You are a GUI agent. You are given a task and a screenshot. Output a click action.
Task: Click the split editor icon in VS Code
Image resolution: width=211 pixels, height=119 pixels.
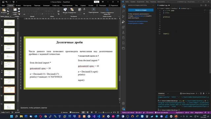pos(206,5)
